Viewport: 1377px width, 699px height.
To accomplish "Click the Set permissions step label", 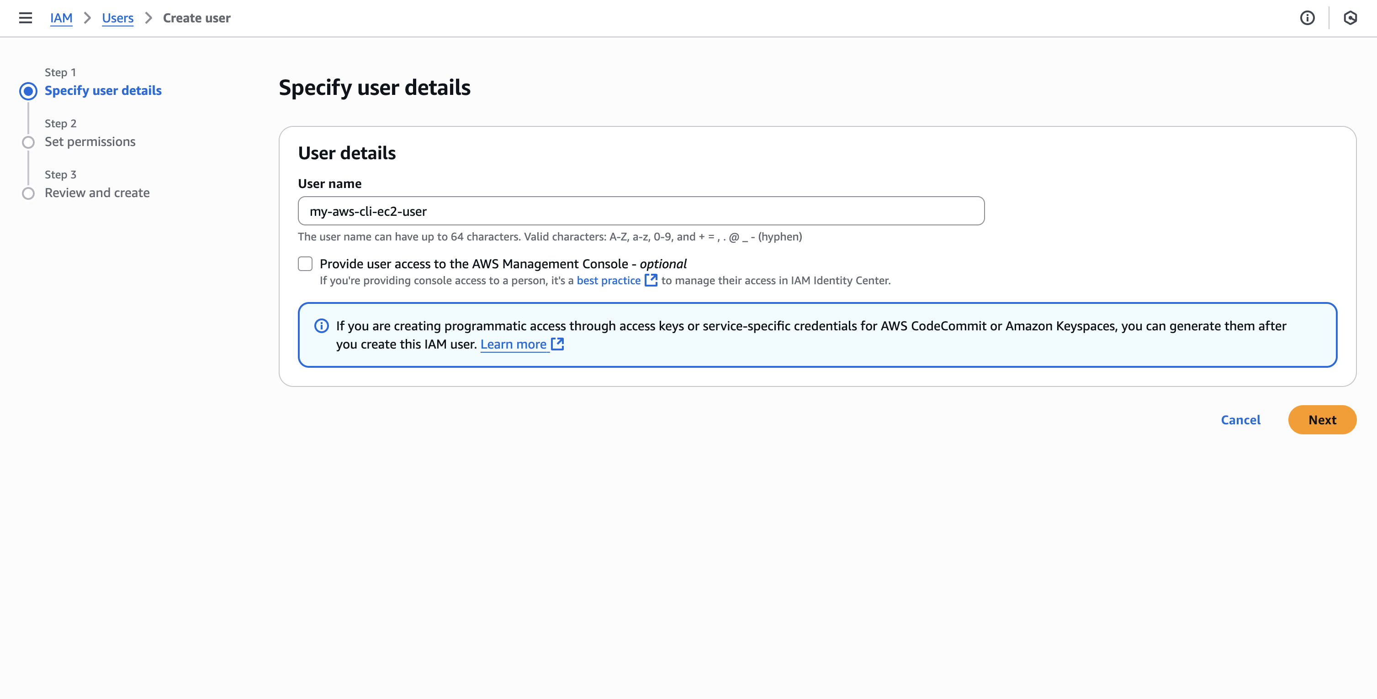I will (90, 141).
